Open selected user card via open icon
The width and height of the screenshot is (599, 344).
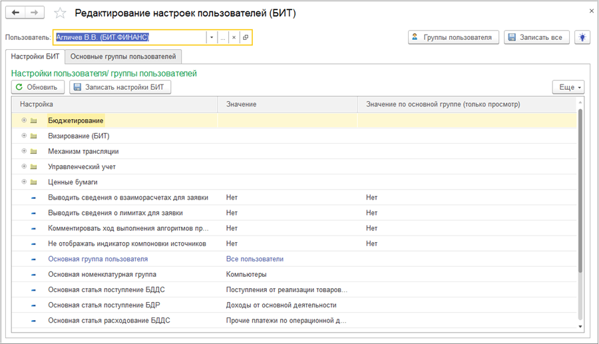(245, 38)
